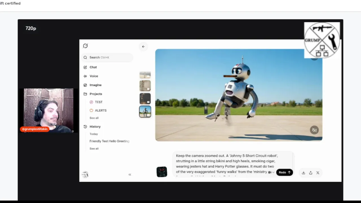Click the GRUMP channel logo
The height and width of the screenshot is (203, 361).
point(322,40)
